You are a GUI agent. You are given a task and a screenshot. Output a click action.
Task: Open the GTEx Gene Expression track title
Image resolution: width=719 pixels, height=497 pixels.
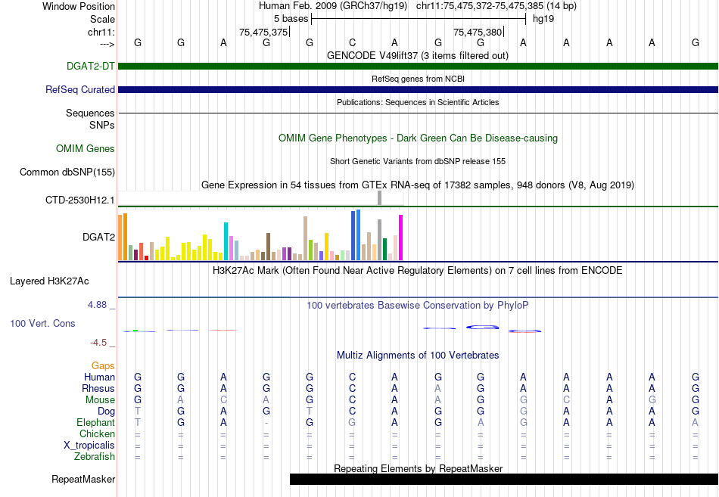[417, 185]
